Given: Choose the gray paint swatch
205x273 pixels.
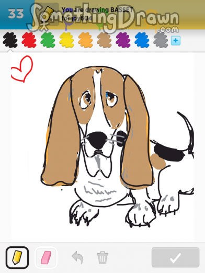Looking at the screenshot, I should pyautogui.click(x=161, y=40).
